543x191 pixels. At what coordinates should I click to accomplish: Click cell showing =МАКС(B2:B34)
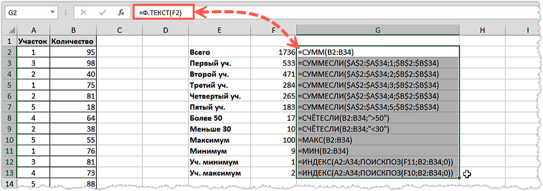click(x=378, y=140)
